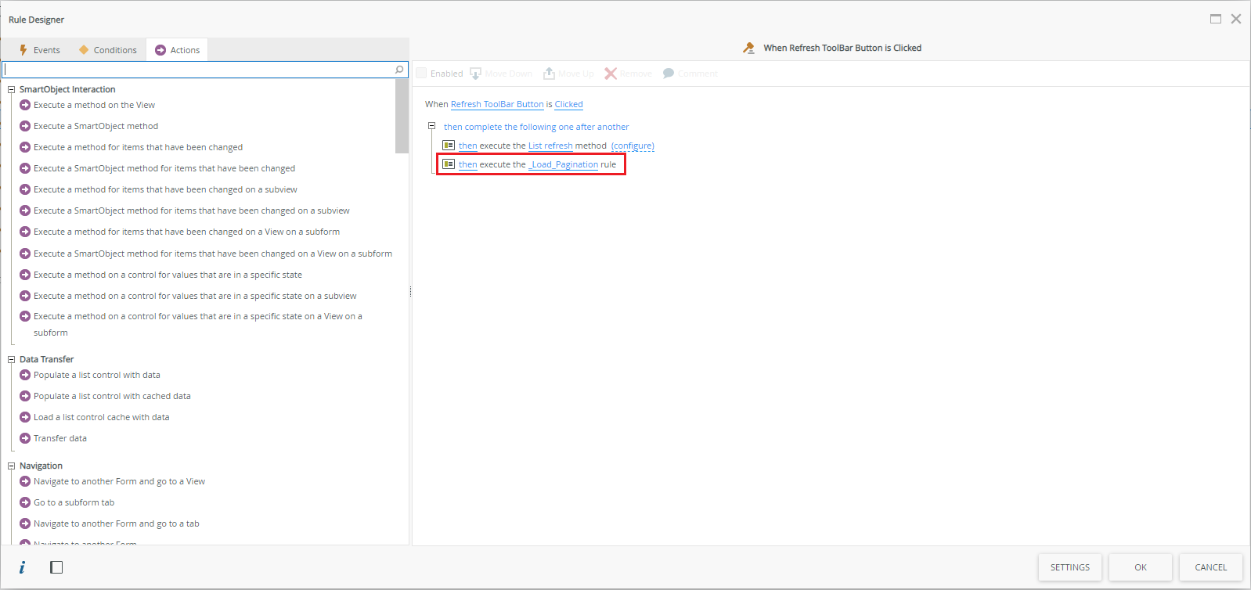Toggle the Enabled checkbox

coord(422,74)
